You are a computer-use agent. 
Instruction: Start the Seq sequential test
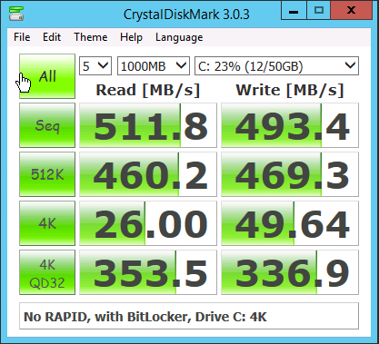47,125
